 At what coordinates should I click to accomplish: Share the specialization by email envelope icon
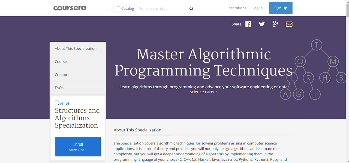tap(289, 24)
